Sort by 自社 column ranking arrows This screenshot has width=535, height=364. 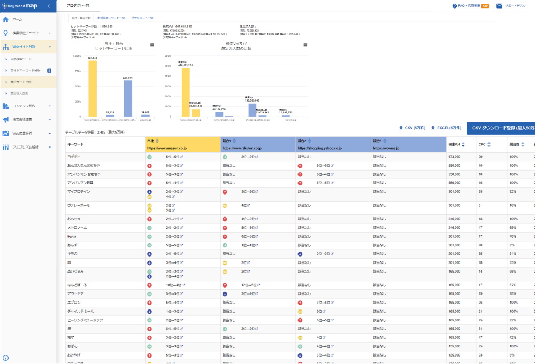point(158,141)
